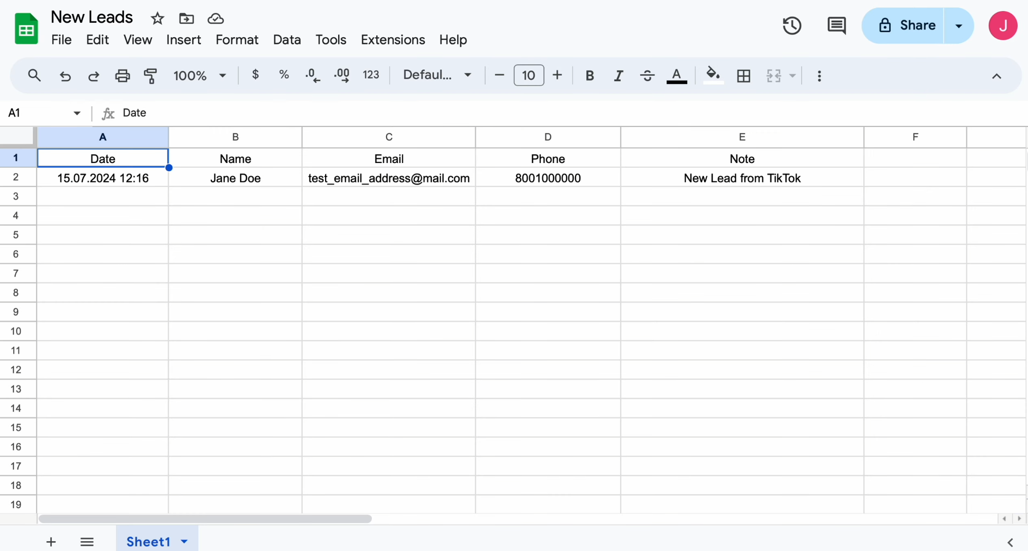Open the Edit menu

pyautogui.click(x=97, y=40)
